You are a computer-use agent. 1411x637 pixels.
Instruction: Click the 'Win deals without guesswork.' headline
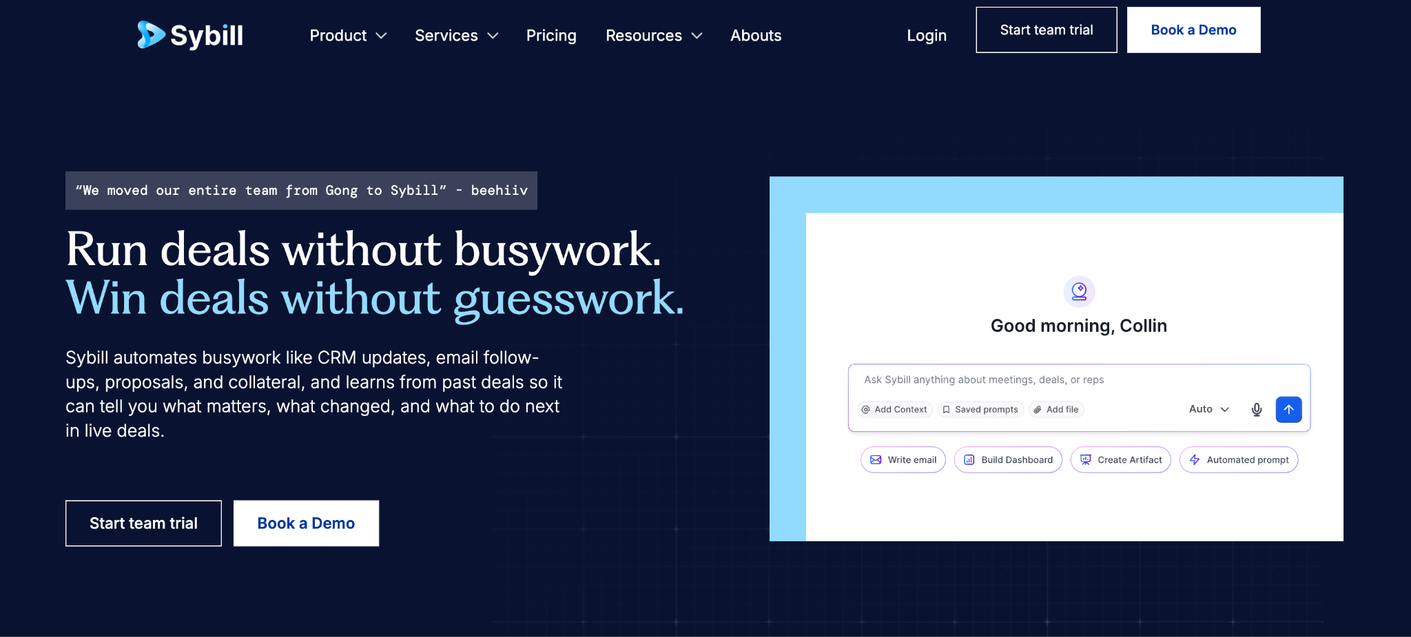click(x=375, y=299)
